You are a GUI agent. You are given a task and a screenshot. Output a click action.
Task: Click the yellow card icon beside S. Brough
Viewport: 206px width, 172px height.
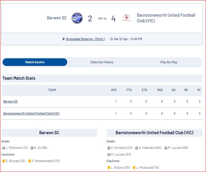[x=4, y=161]
